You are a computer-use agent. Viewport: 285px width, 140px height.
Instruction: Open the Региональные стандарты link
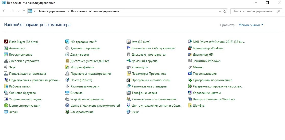pyautogui.click(x=150, y=86)
